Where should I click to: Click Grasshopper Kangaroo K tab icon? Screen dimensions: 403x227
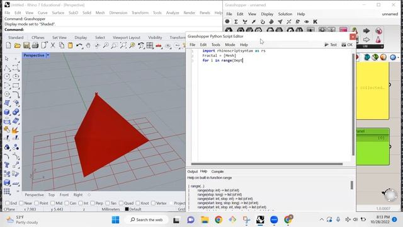pyautogui.click(x=315, y=21)
